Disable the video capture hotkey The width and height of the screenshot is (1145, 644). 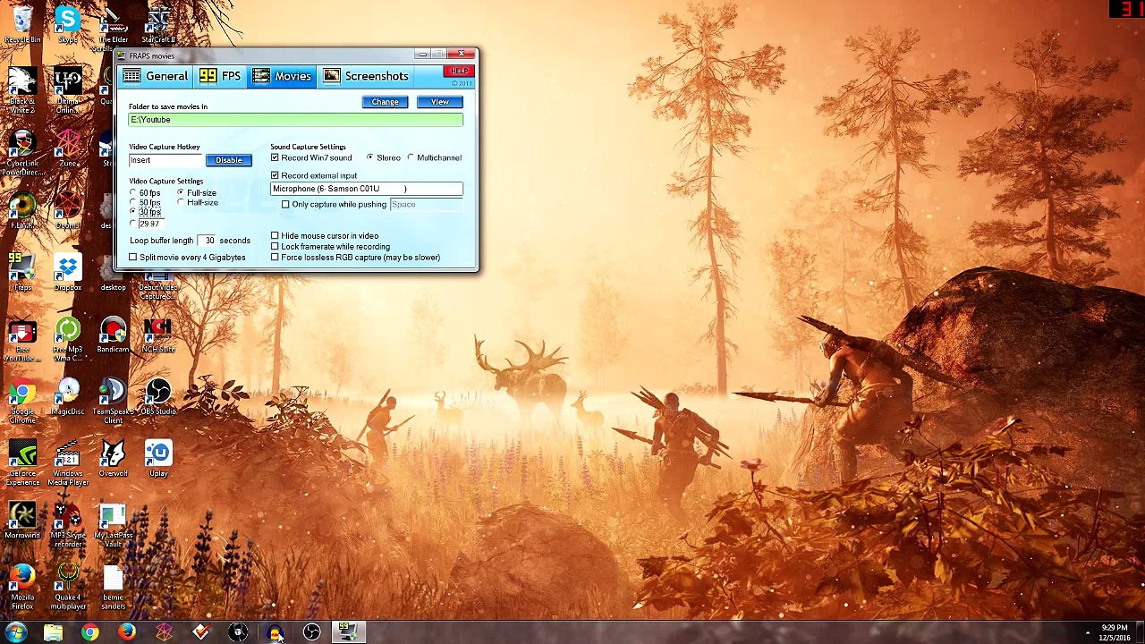point(229,160)
